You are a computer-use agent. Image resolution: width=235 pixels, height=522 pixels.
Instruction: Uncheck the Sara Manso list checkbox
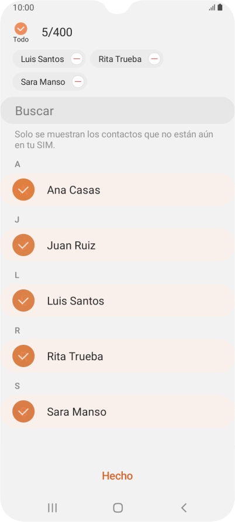pyautogui.click(x=23, y=412)
